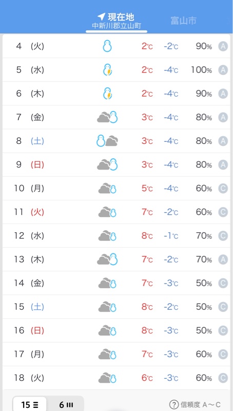The width and height of the screenshot is (233, 411).
Task: Select the 現在地 location tab
Action: tap(116, 21)
